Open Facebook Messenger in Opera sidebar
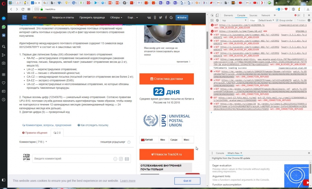This screenshot has width=312, height=189. (x=3, y=18)
